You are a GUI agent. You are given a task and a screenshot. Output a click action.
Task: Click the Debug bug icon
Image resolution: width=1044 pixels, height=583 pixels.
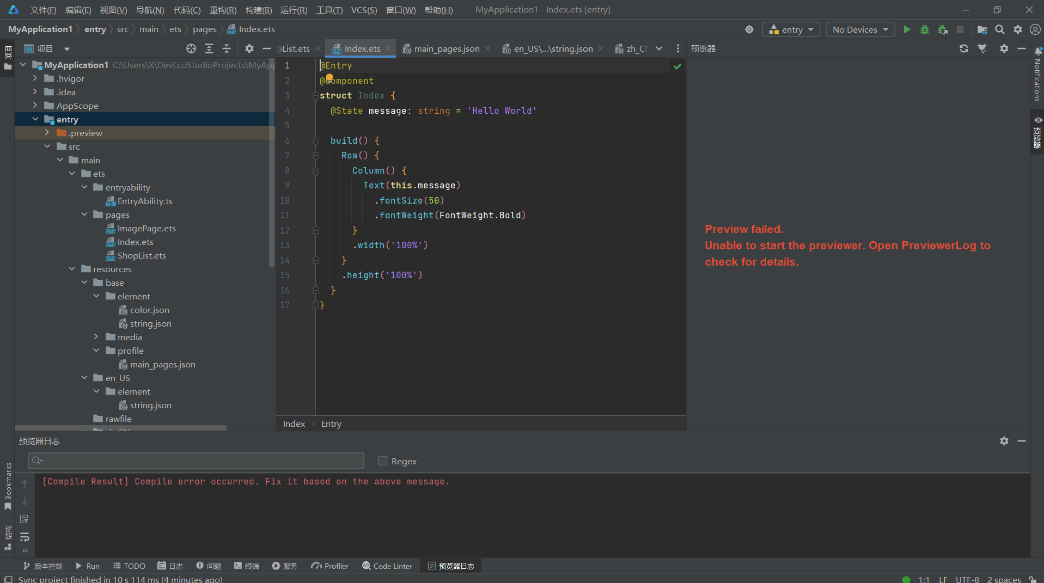pyautogui.click(x=924, y=29)
